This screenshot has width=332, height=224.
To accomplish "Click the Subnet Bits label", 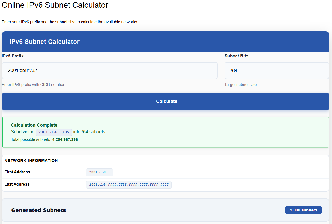I will (x=236, y=56).
